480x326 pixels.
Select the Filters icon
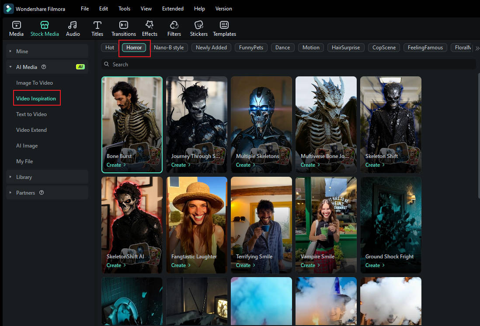coord(174,28)
